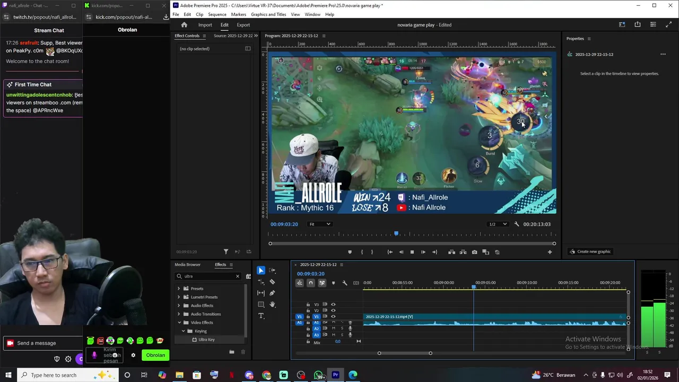This screenshot has height=382, width=679.
Task: Open the Markers menu
Action: pyautogui.click(x=238, y=14)
